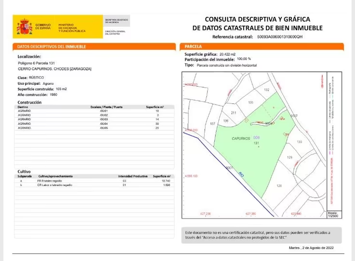355x261 pixels.
Task: Click parcel number 130 on the map
Action: [x=299, y=142]
